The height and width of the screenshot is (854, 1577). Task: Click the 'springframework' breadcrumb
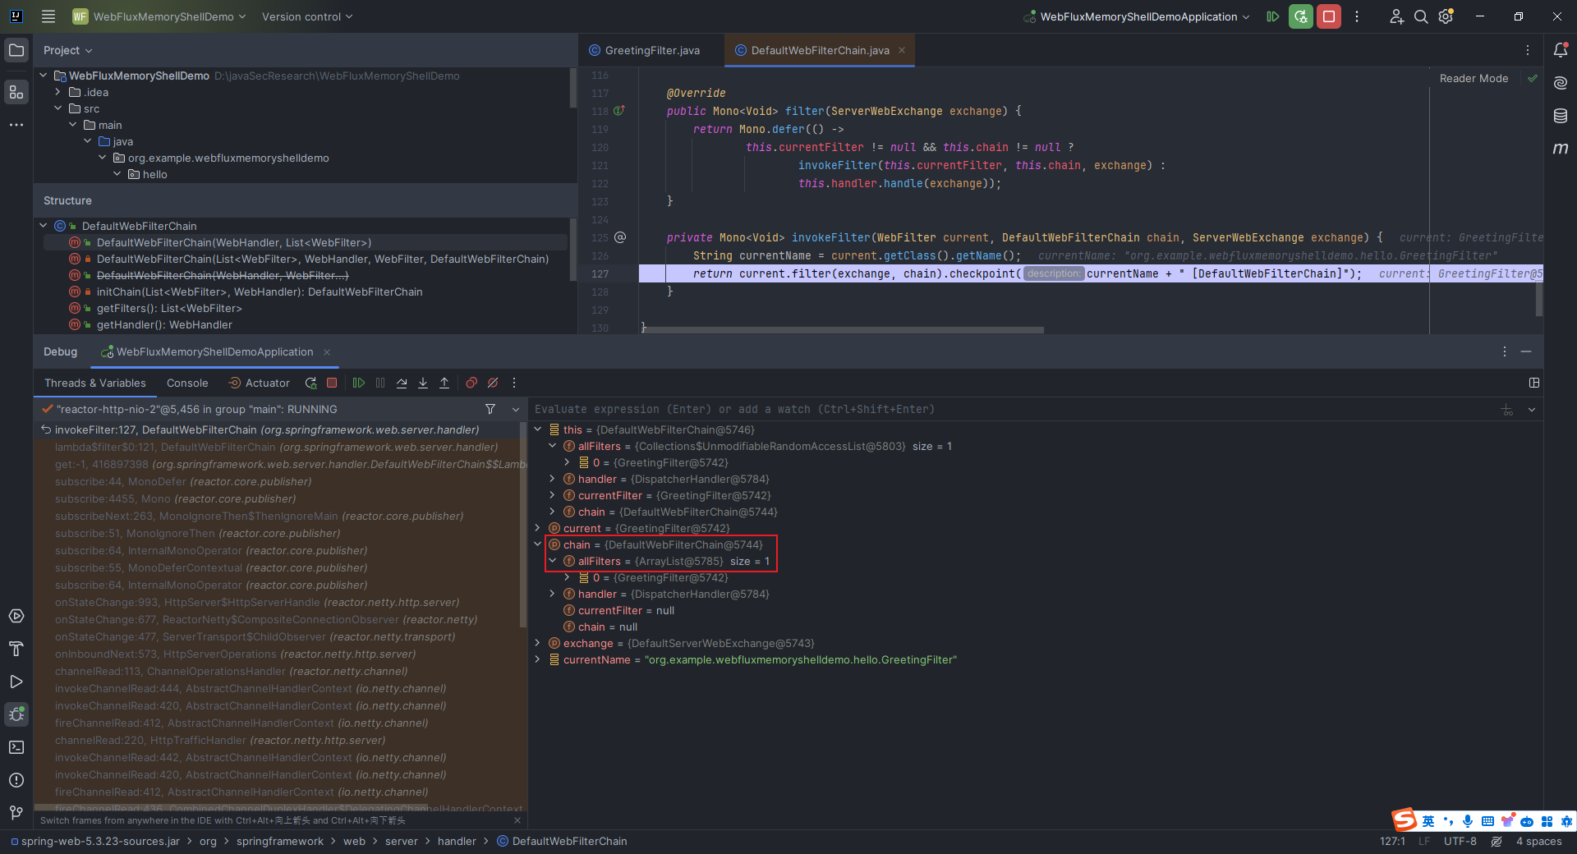coord(280,841)
